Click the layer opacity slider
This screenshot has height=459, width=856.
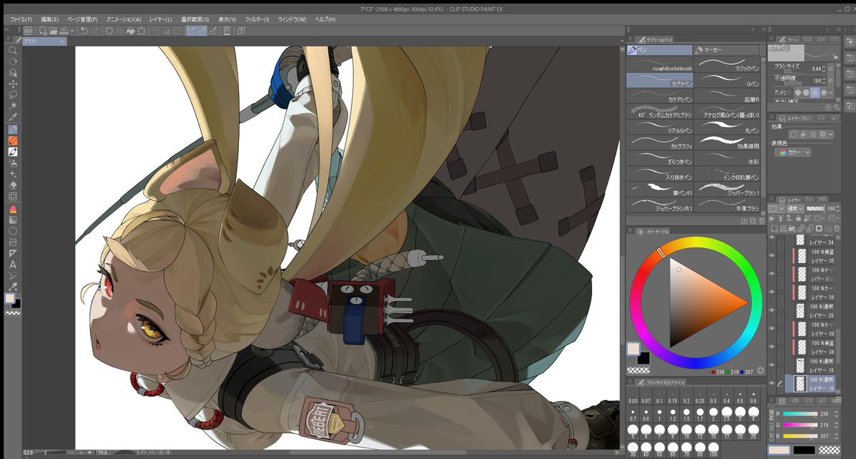815,208
